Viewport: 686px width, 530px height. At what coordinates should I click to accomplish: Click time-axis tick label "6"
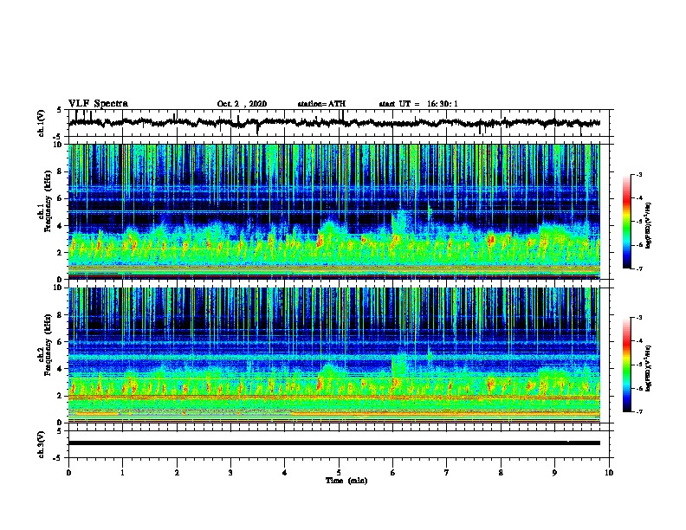click(392, 473)
